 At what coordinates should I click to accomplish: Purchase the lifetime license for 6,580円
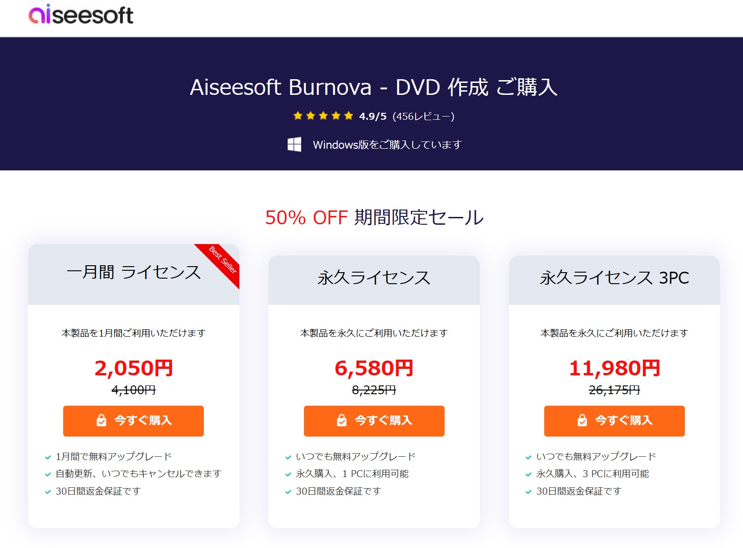374,421
